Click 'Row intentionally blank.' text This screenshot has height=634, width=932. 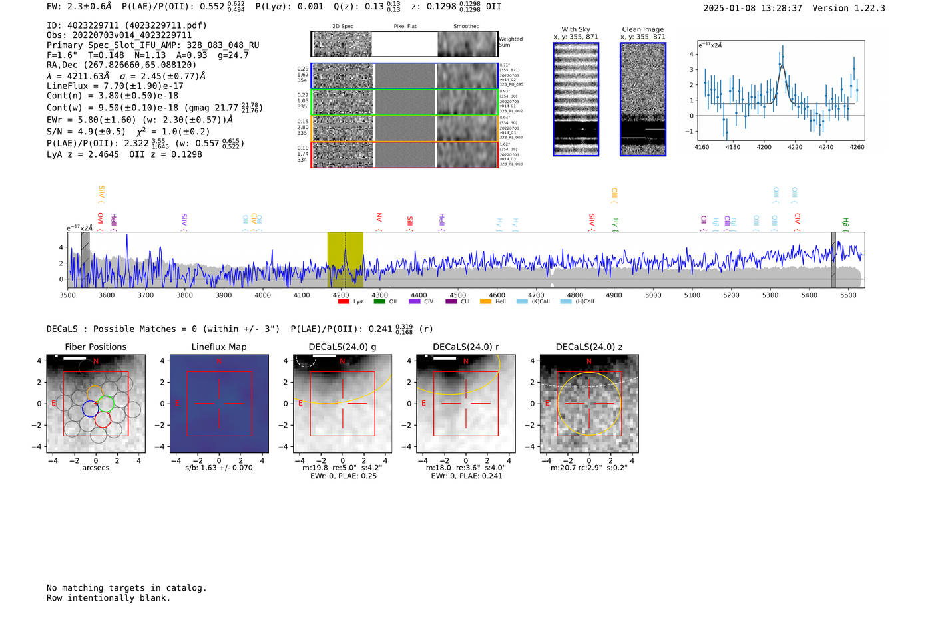109,598
